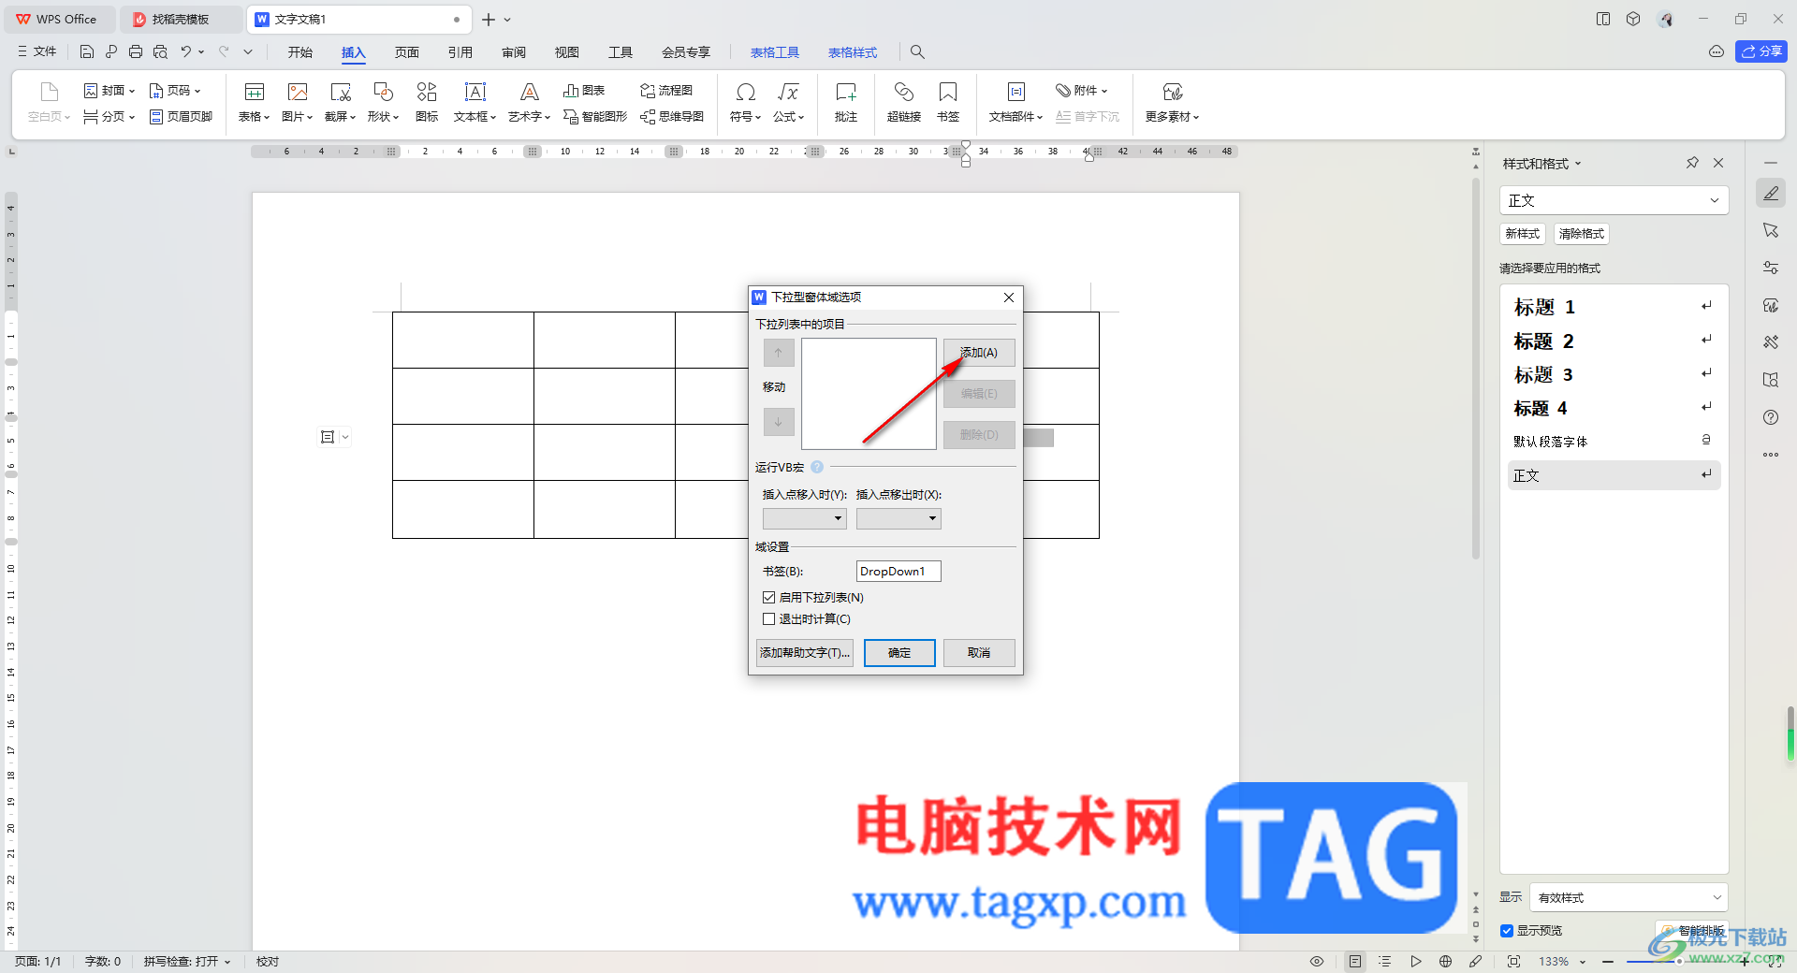Open the WordArt tool
The height and width of the screenshot is (973, 1797).
[x=529, y=102]
